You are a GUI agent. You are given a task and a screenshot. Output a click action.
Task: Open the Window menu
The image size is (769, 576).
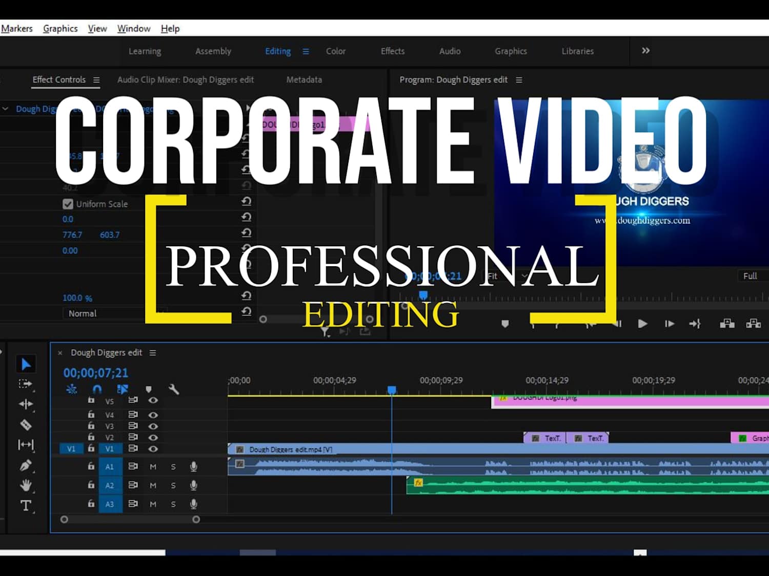point(134,29)
